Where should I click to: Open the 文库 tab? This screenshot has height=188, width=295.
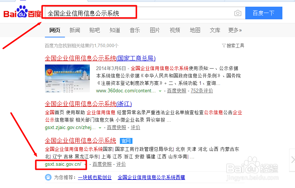(215, 30)
